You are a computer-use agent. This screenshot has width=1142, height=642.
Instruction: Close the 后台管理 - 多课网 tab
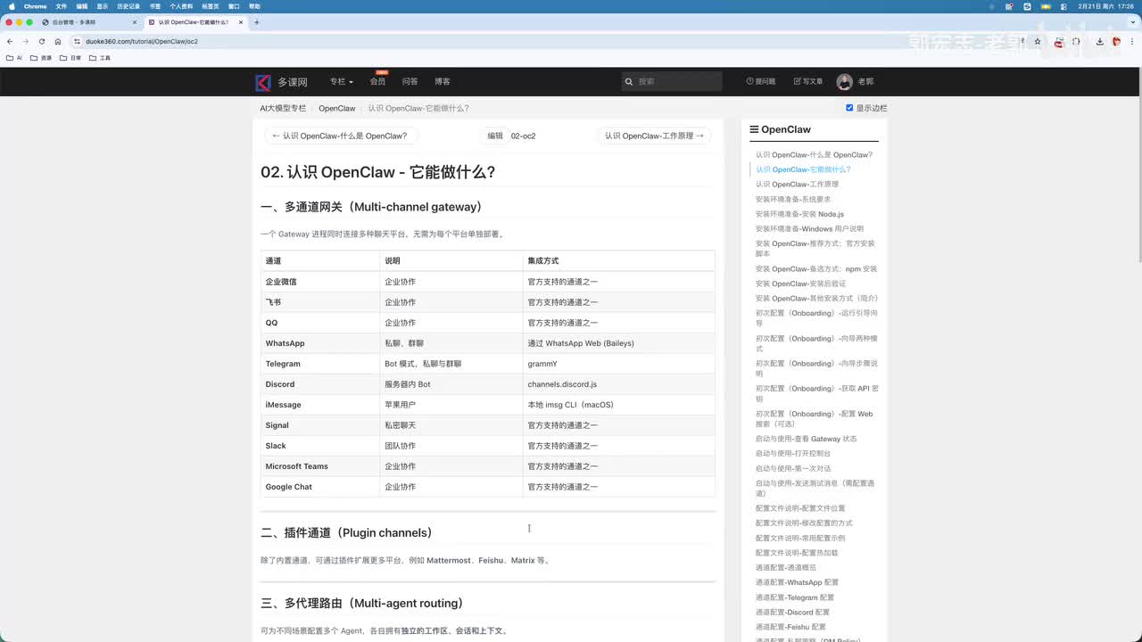(134, 21)
